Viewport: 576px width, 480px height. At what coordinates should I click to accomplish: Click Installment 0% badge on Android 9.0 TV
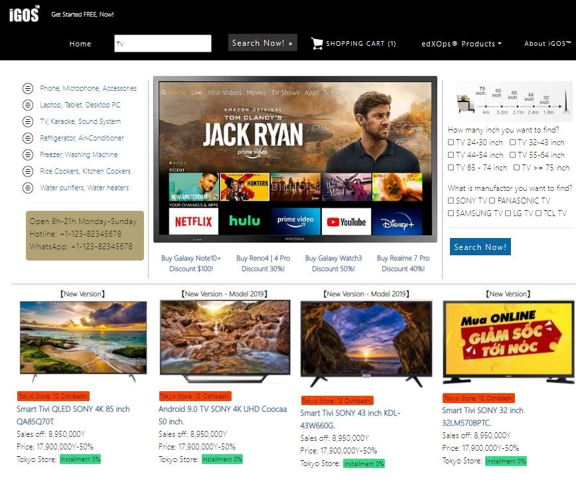click(222, 459)
